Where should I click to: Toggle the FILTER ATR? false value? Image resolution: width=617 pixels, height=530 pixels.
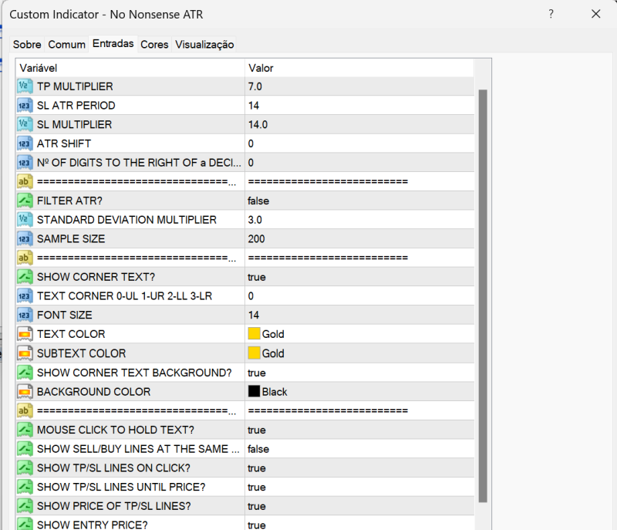tap(258, 201)
